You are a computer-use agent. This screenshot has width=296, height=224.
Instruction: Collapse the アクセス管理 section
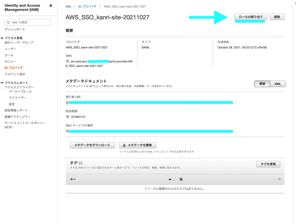click(2, 38)
